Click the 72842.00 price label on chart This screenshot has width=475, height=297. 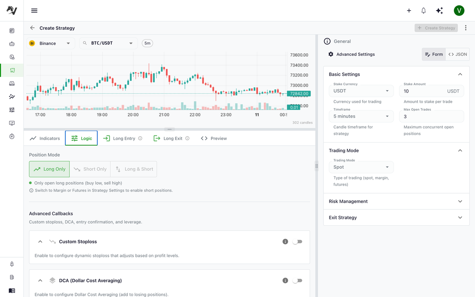(299, 94)
